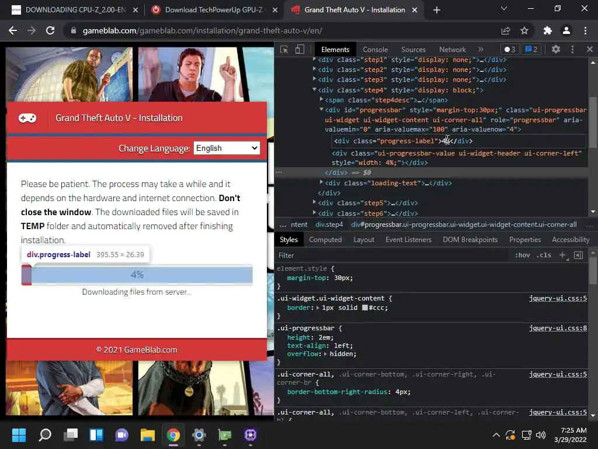
Task: Open Windows taskbar search
Action: tap(45, 435)
